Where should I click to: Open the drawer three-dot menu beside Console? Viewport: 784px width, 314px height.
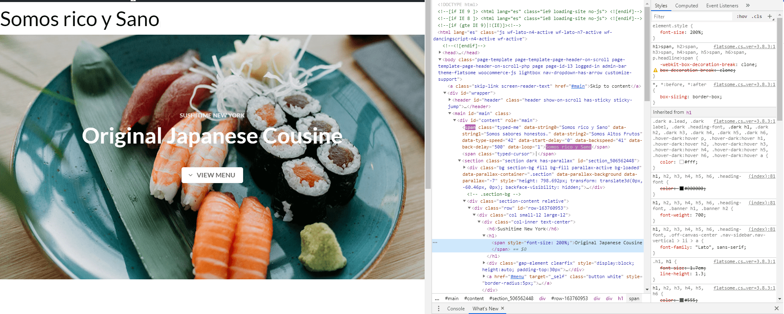(439, 309)
